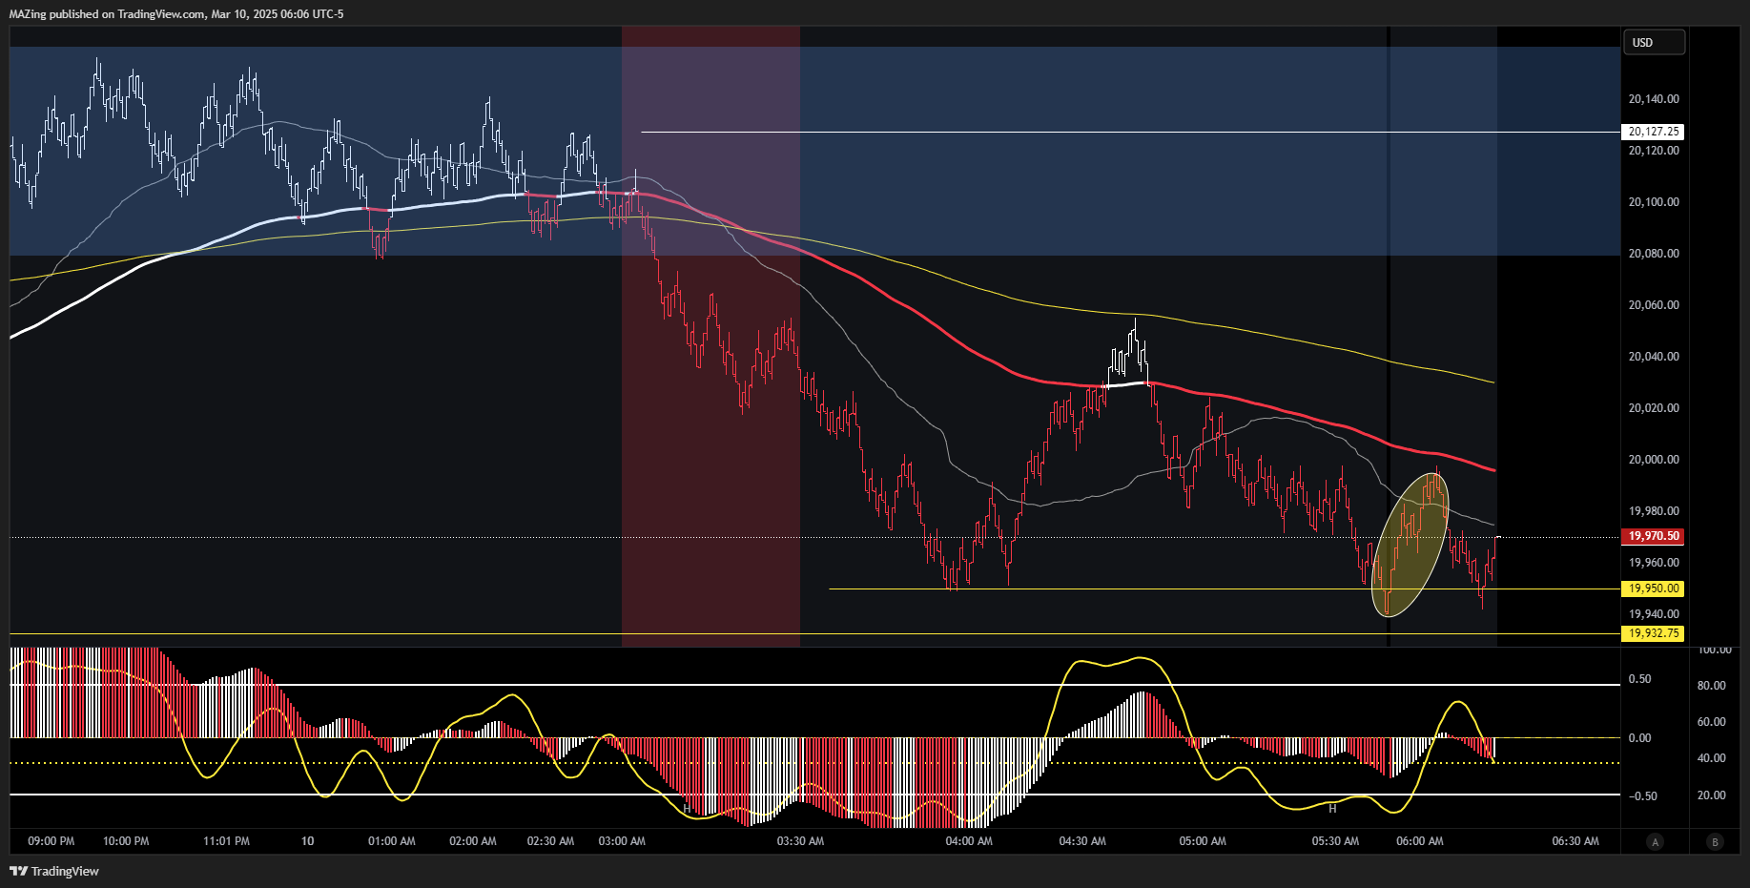The image size is (1750, 888).
Task: Click the 06:30 AM time axis label
Action: point(1575,841)
